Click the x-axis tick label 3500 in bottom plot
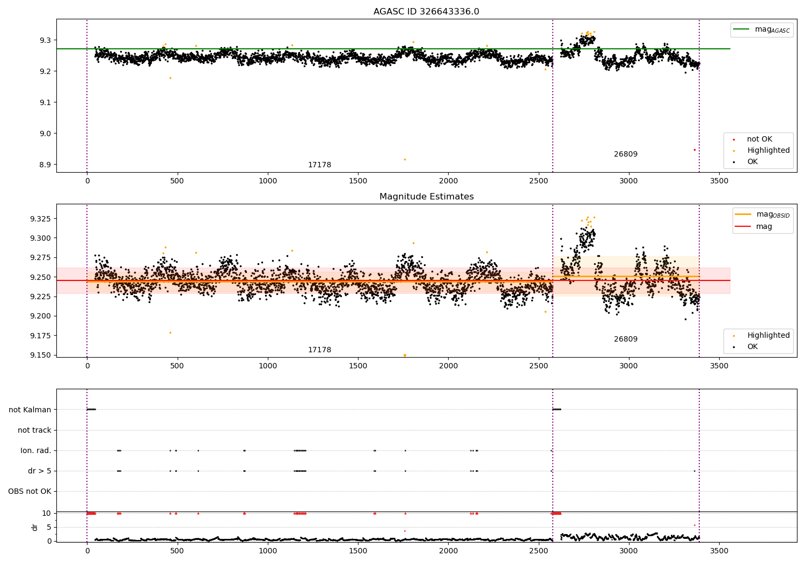This screenshot has height=563, width=805. [719, 551]
